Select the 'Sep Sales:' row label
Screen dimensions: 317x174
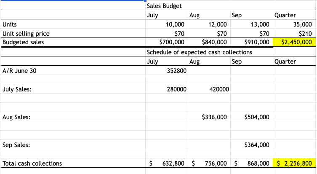pos(16,145)
